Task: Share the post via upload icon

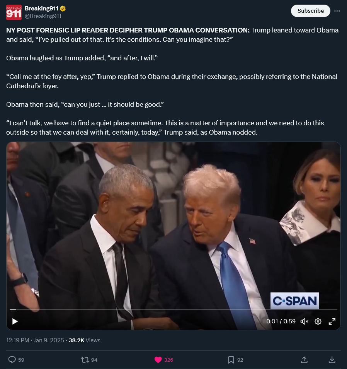Action: coord(304,360)
